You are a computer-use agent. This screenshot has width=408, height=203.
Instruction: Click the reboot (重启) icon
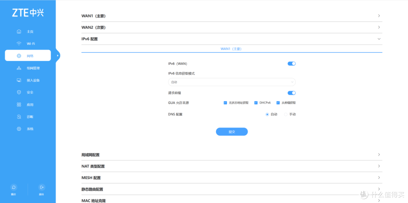14,187
